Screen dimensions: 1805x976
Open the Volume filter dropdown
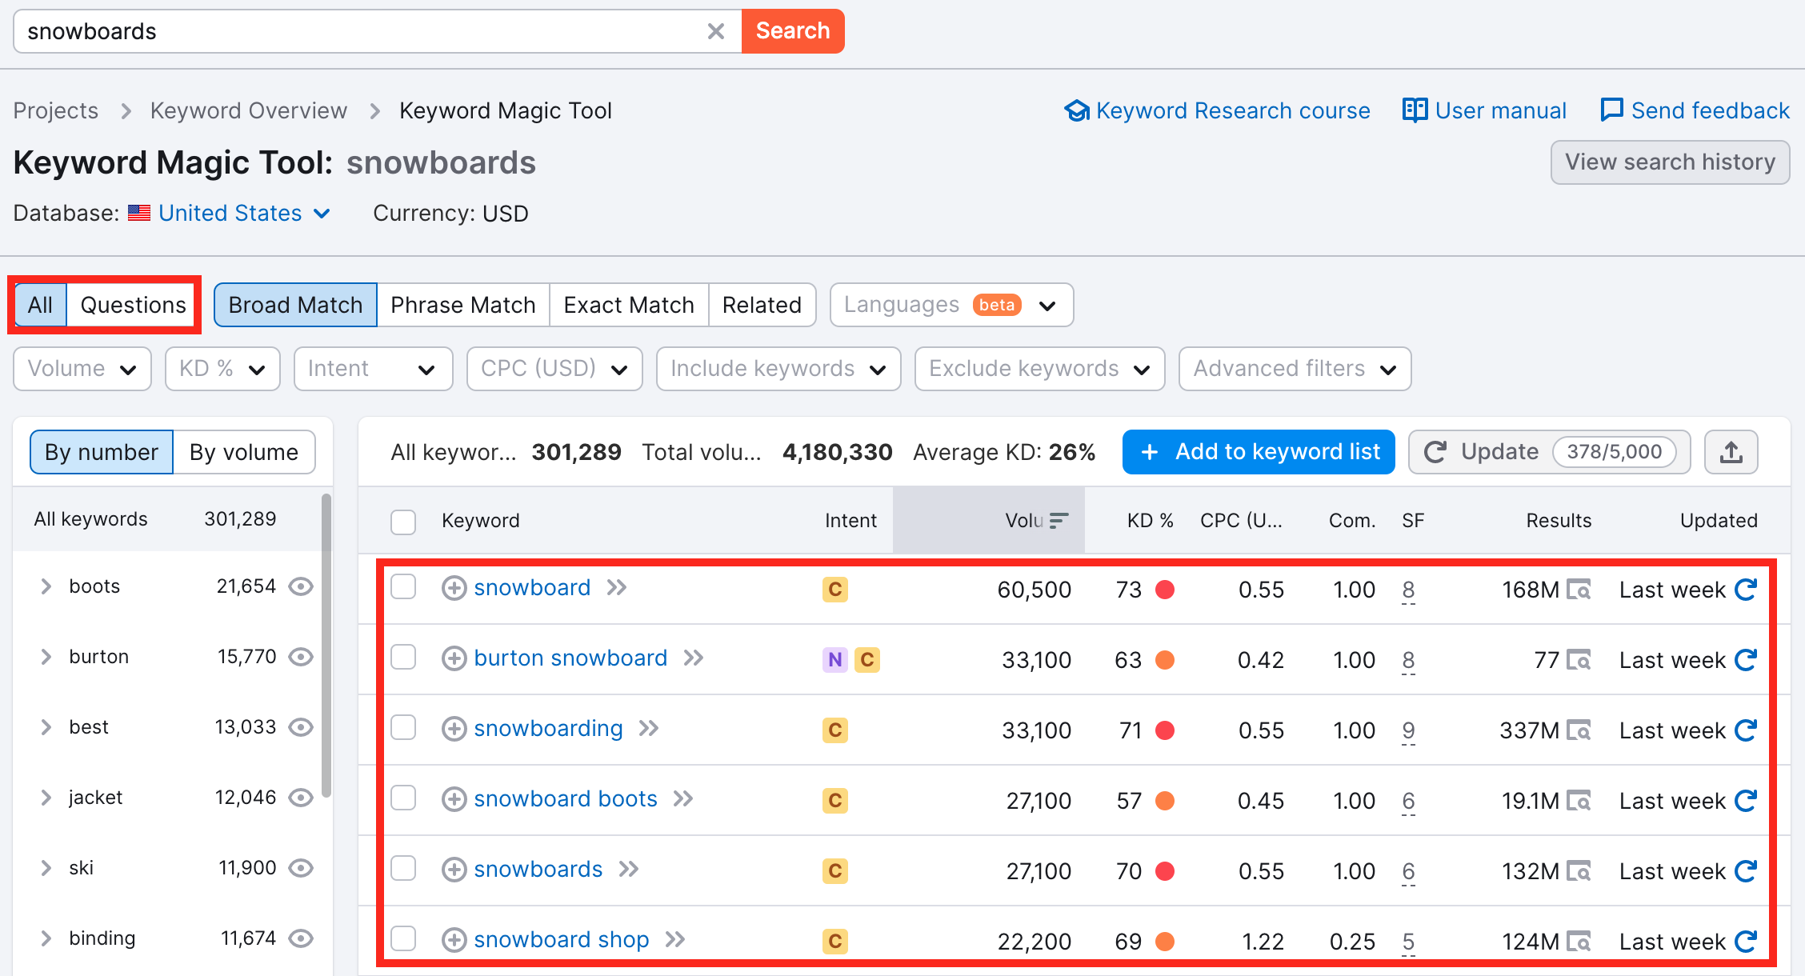[82, 369]
